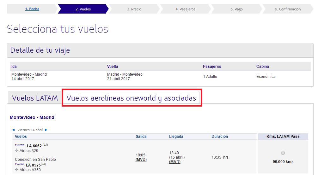Select the 99.000 kms flight radio button
The image size is (318, 175).
(283, 153)
